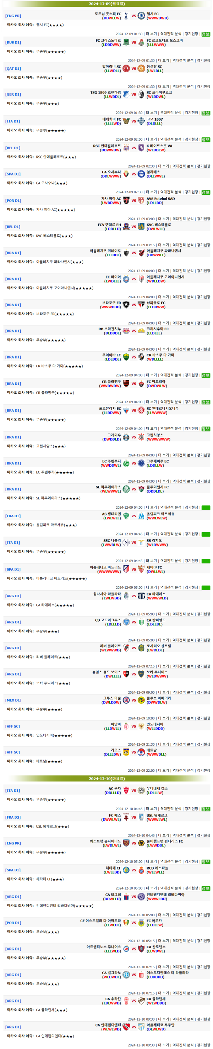
Task: Click the 2024-12-10(화요일) date header
Action: click(106, 778)
